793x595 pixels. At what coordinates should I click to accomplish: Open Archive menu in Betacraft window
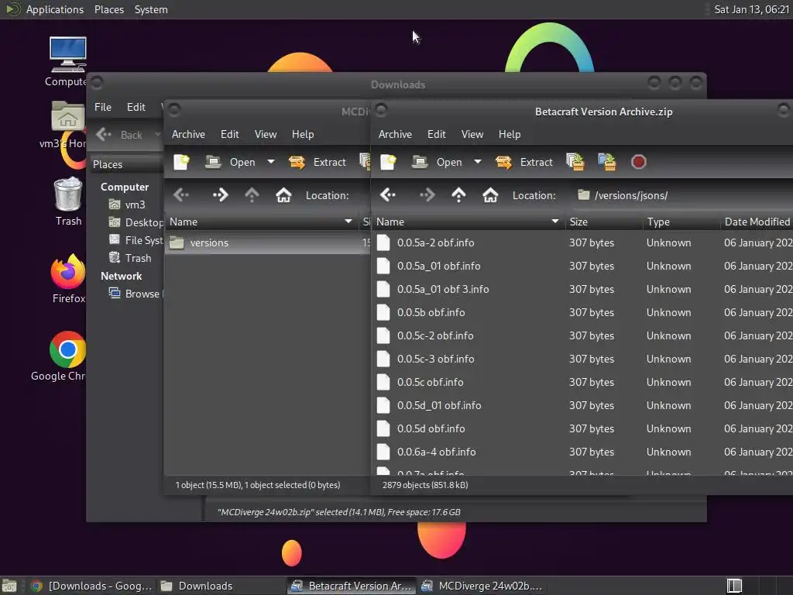tap(395, 135)
